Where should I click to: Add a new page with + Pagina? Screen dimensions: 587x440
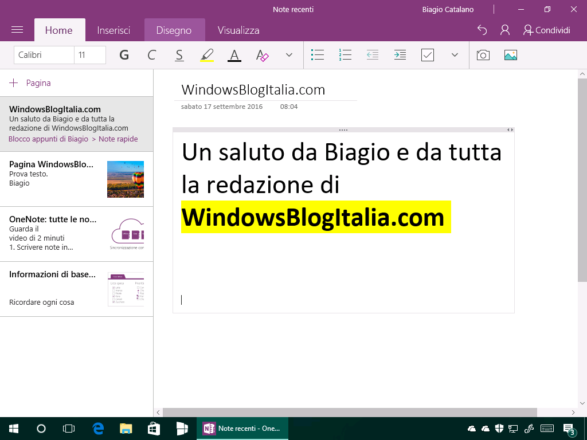pos(30,83)
